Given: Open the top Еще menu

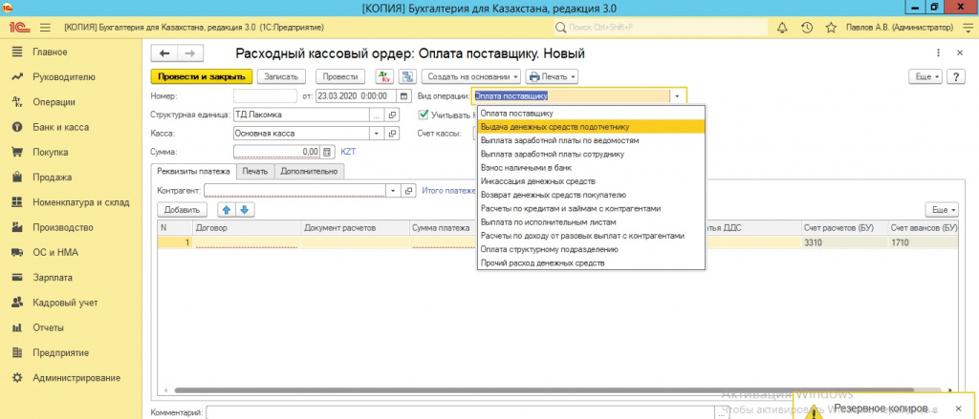Looking at the screenshot, I should [x=927, y=76].
